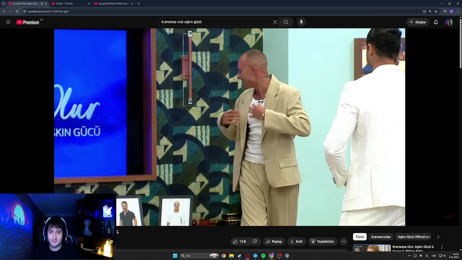Install app icon in address bar
The image size is (462, 260).
[x=424, y=11]
